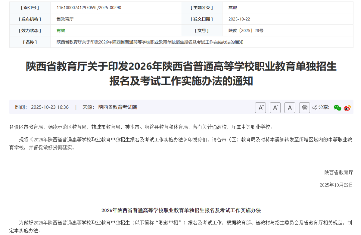The width and height of the screenshot is (361, 235).
Task: Click the source 陕西省教育考试院
Action: pyautogui.click(x=118, y=107)
